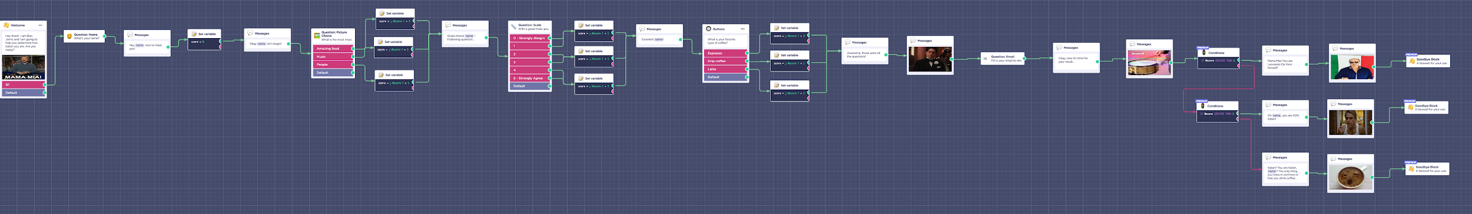Click the traffic light icon on first Conditions block
This screenshot has height=214, width=1472.
click(1204, 53)
